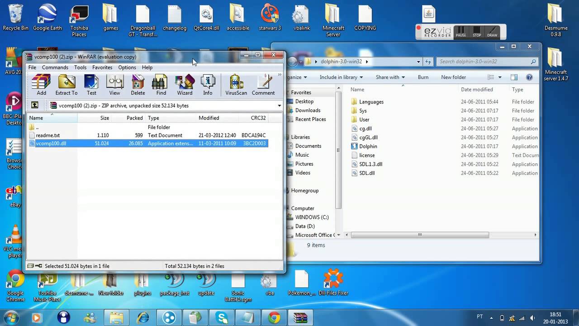Open the Tools menu in WinRAR
579x326 pixels.
click(x=80, y=67)
